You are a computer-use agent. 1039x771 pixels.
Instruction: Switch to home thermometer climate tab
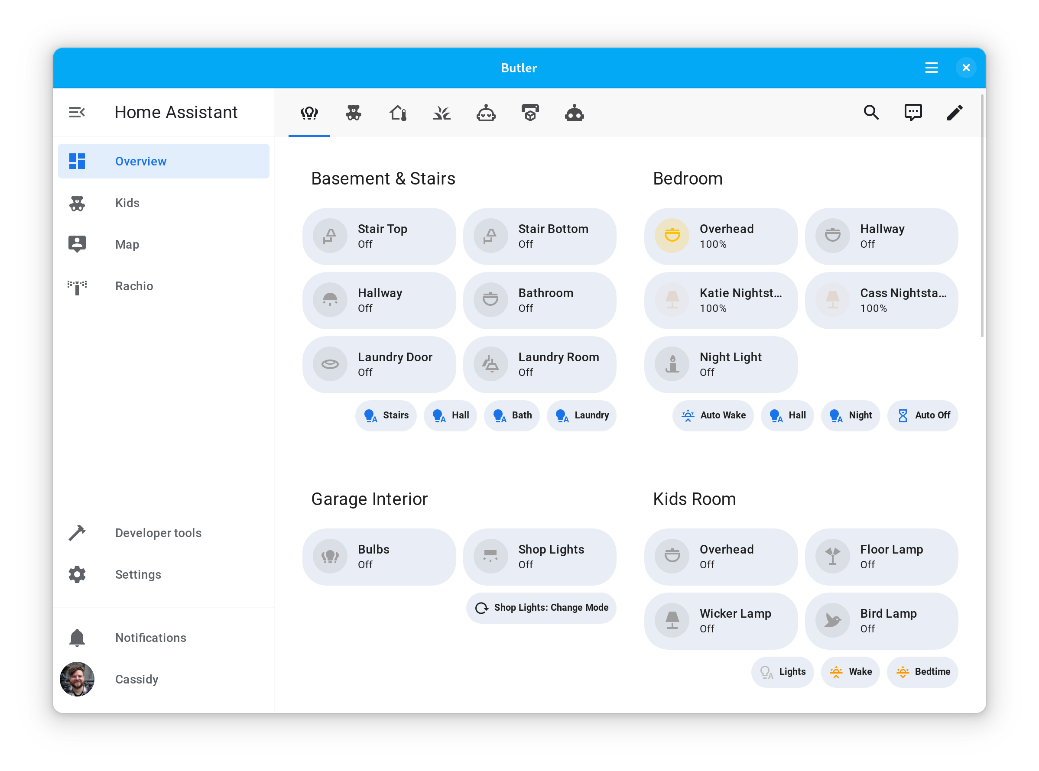click(x=398, y=113)
